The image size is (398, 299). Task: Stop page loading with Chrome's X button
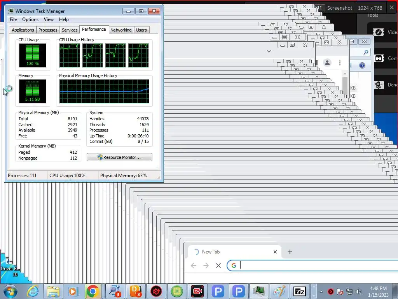point(218,266)
